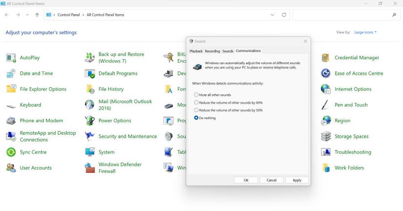Open the File History icon
403x211 pixels.
(90, 89)
